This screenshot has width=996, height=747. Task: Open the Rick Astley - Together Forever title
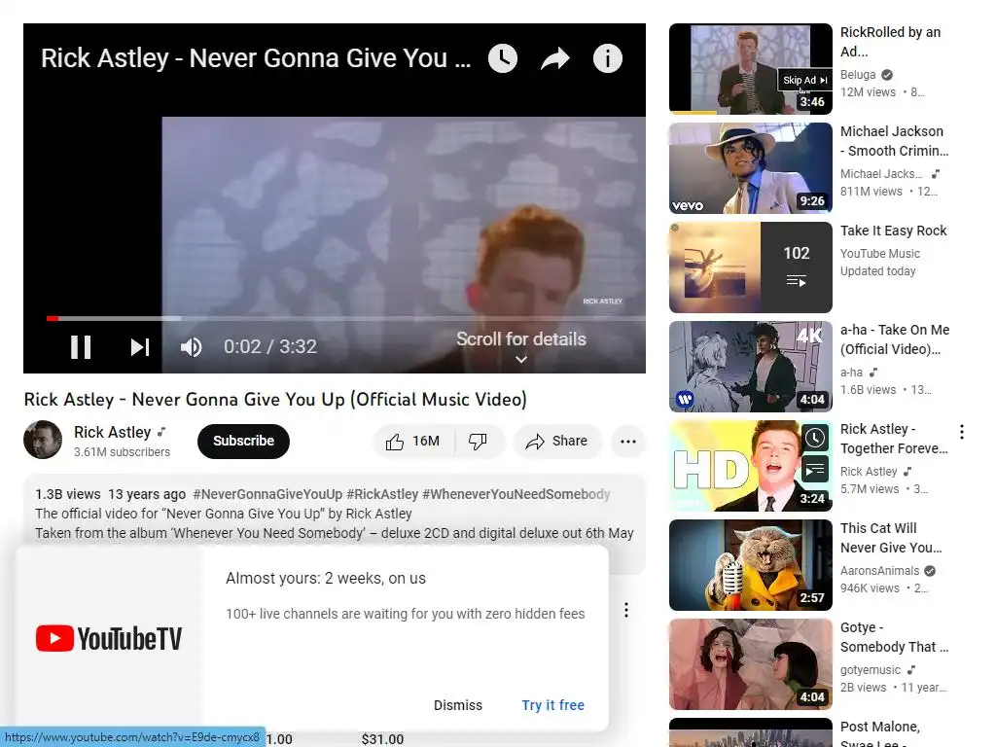click(x=894, y=439)
